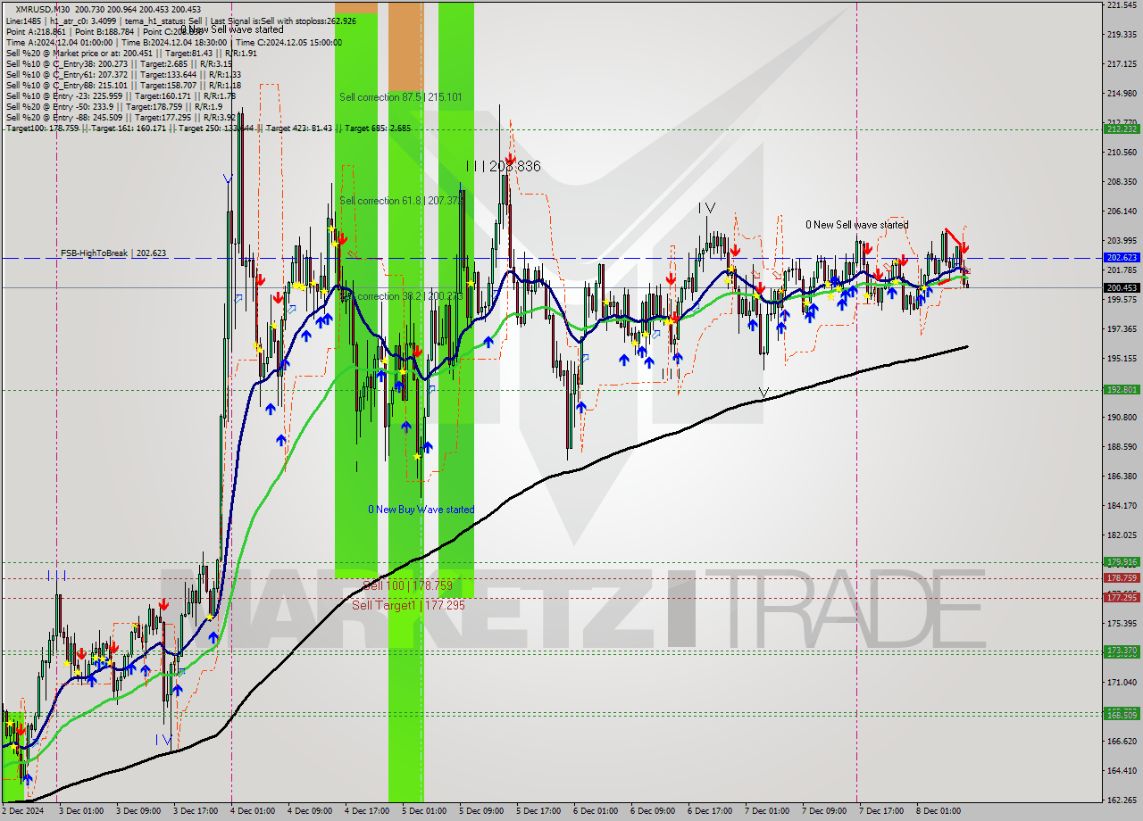Click the red 178.759 price tag
This screenshot has width=1143, height=821.
1122,578
